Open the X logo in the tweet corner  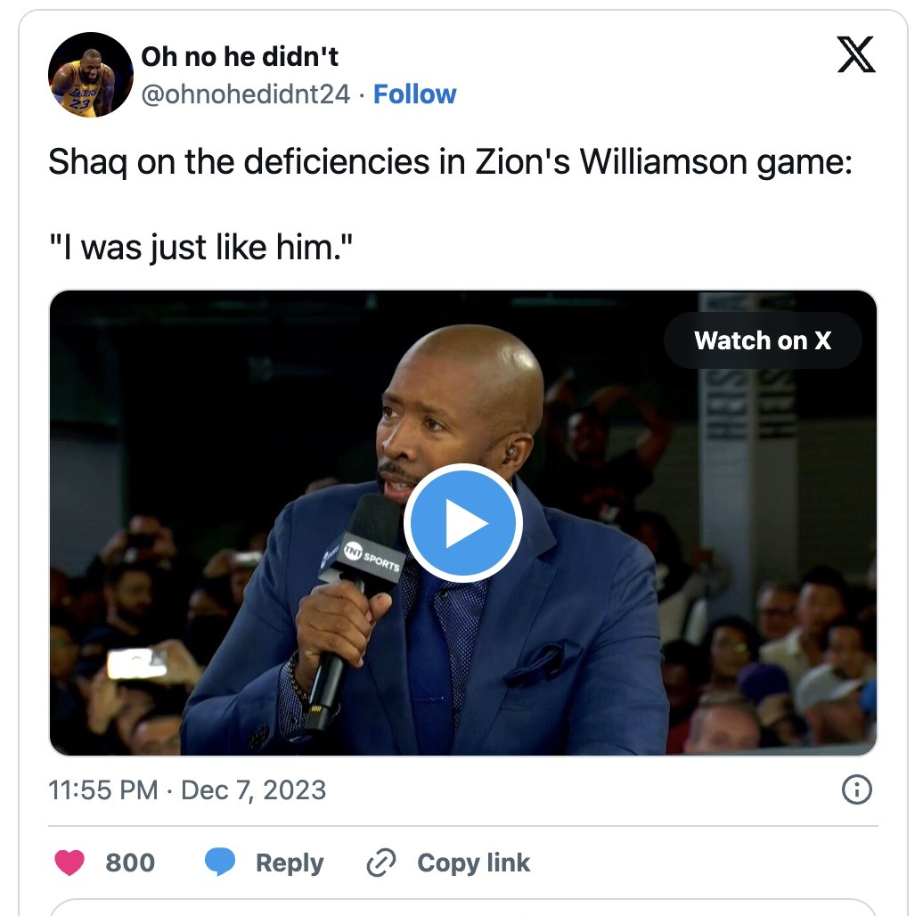click(856, 54)
